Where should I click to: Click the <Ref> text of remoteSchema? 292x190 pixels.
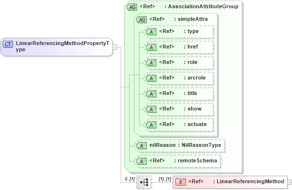(157, 160)
